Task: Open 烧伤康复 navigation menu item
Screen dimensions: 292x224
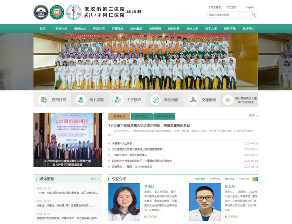Action: (137, 29)
